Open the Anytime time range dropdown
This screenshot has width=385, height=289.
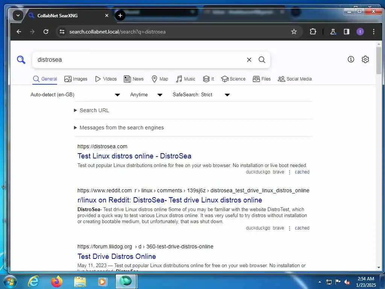click(146, 94)
